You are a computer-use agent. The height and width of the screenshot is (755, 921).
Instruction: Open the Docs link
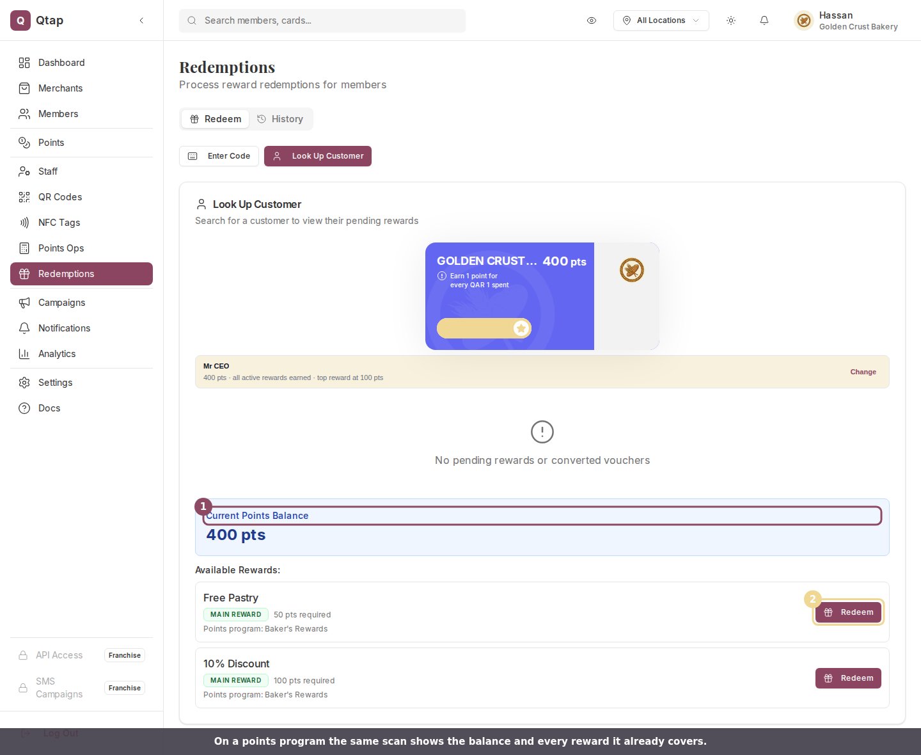[x=81, y=408]
